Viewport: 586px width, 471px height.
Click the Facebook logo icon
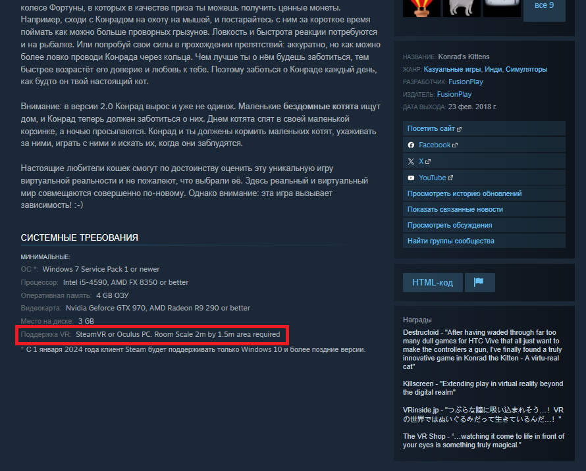coord(411,145)
